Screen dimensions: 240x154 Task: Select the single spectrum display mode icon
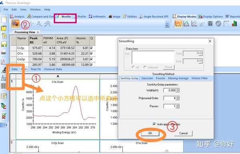(x=178, y=24)
